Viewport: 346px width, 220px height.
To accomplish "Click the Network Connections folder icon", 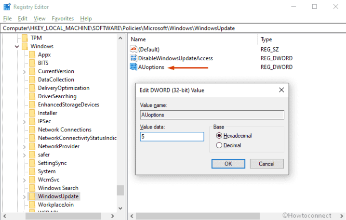I will (32, 129).
